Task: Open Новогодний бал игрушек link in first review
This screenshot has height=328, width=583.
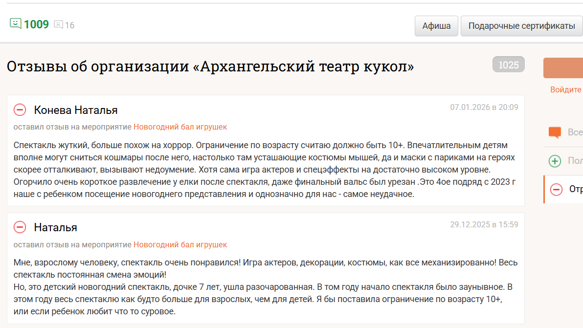Action: coord(180,127)
